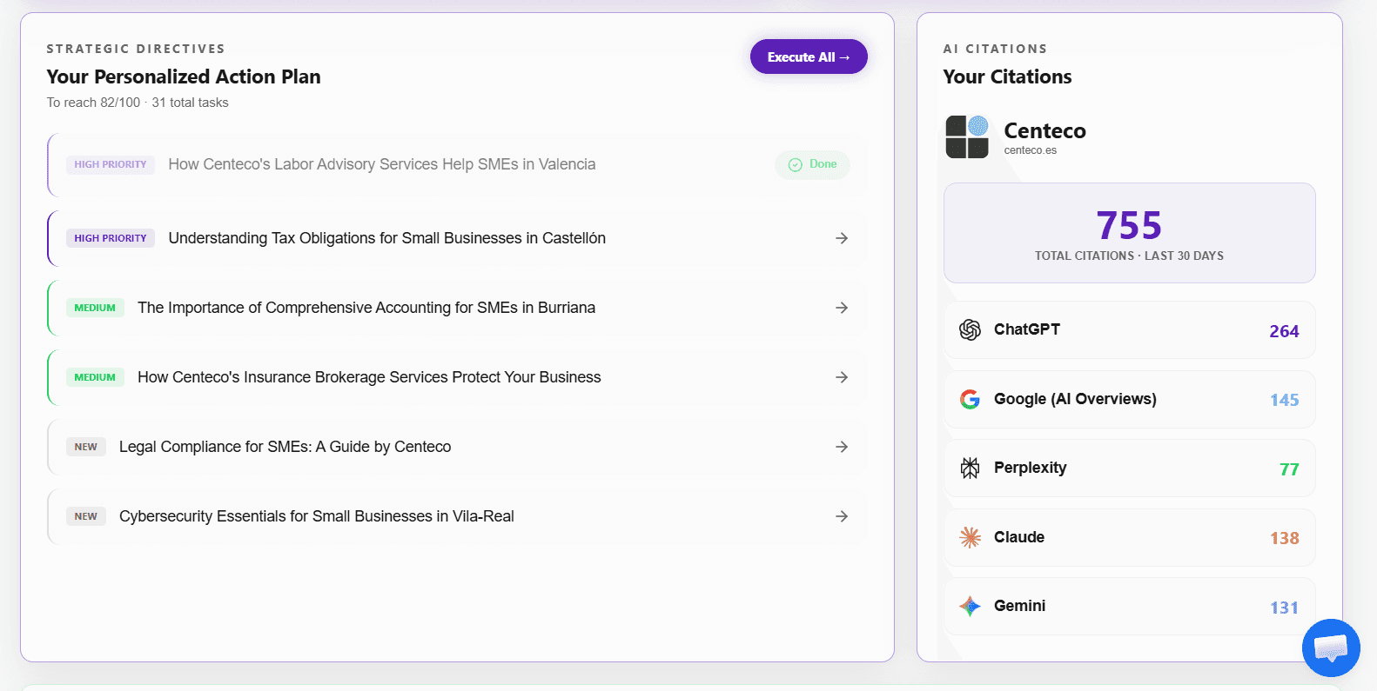Viewport: 1377px width, 691px height.
Task: Click the Your Citations heading
Action: [1007, 76]
